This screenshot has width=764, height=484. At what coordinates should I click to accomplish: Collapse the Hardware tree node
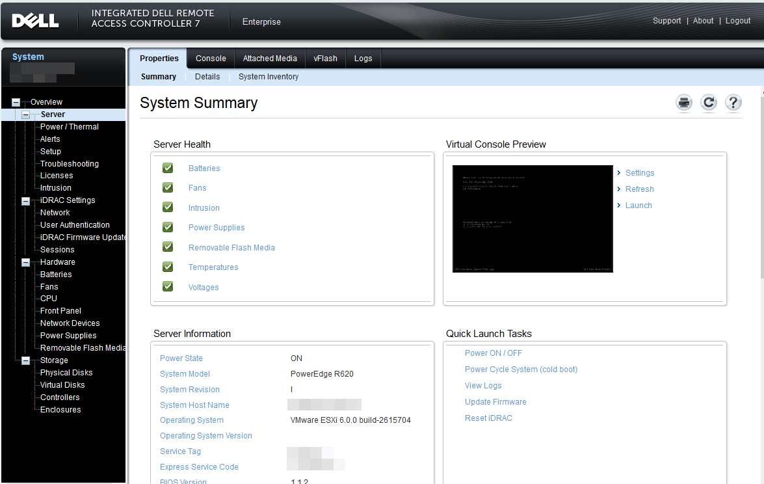26,262
